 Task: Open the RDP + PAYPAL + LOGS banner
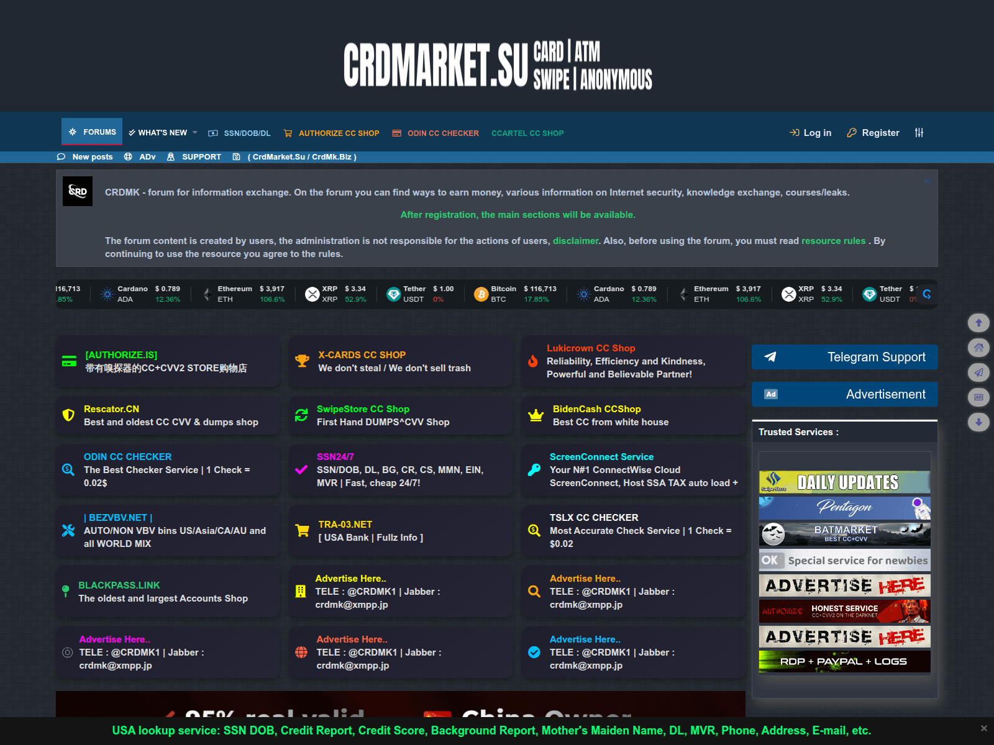click(845, 662)
